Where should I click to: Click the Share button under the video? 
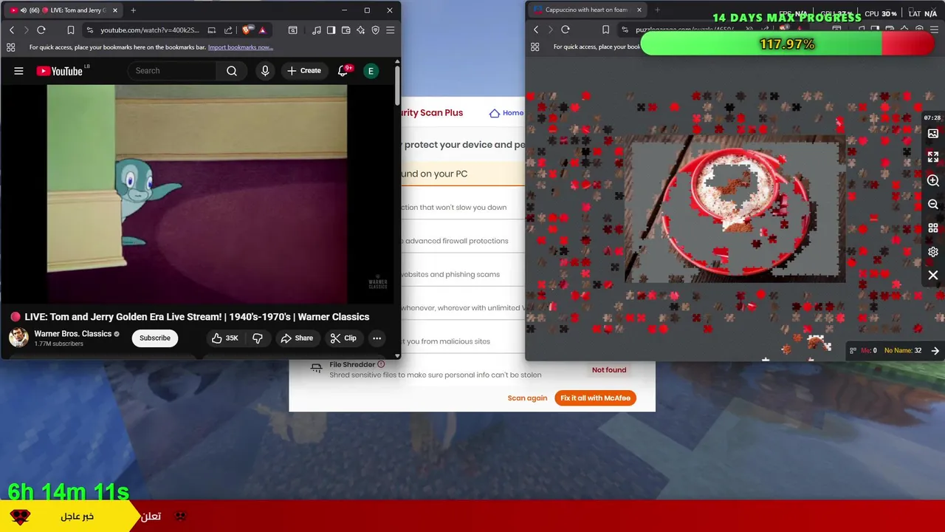(297, 338)
